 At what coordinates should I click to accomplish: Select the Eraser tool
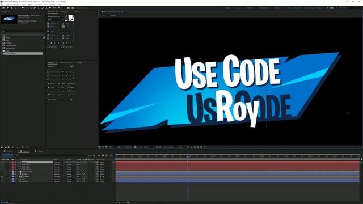click(x=50, y=8)
